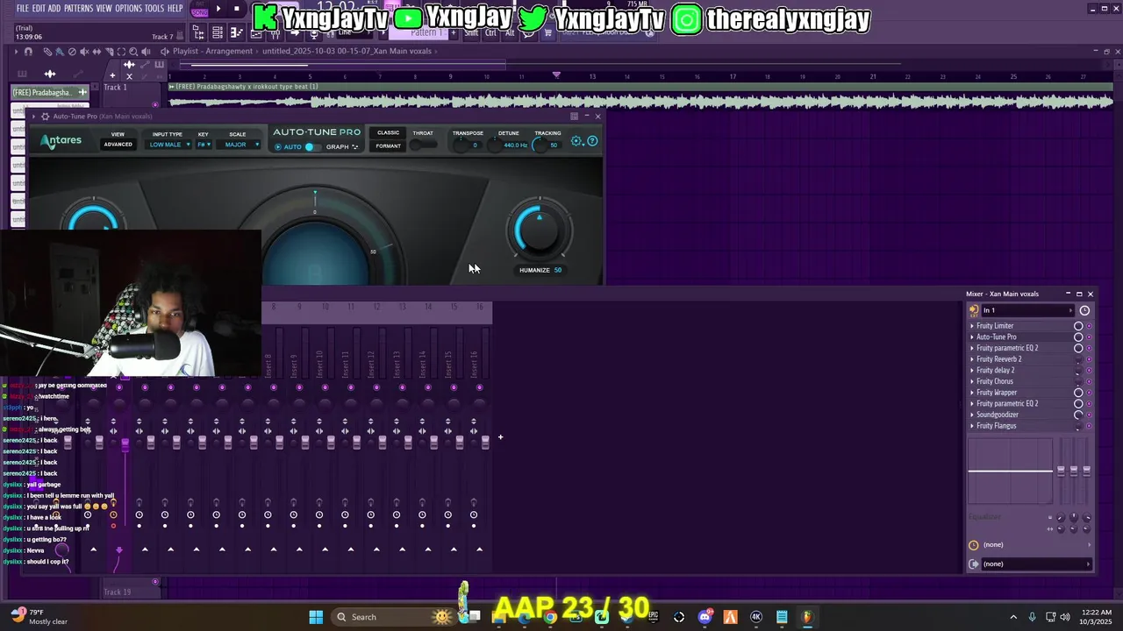Open the ADD menu

(54, 8)
